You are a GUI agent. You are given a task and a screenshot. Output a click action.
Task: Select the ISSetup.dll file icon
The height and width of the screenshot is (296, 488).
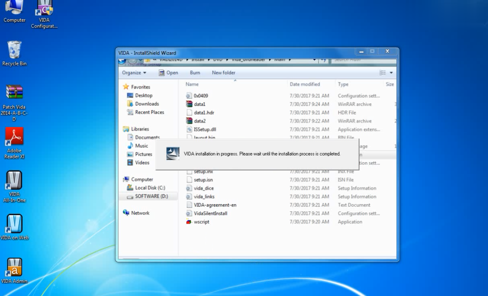(189, 129)
